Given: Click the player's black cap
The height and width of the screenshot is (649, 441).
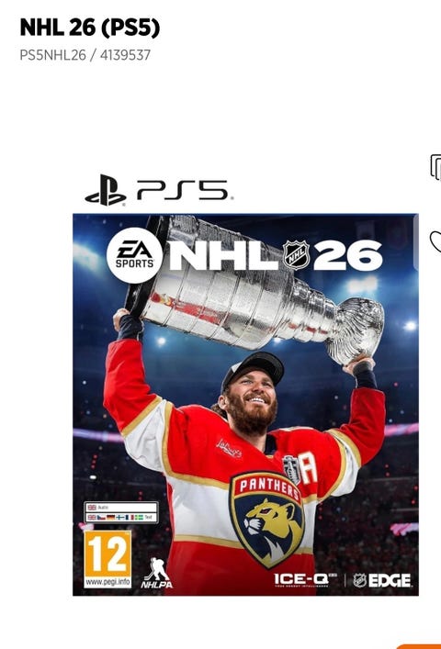Looking at the screenshot, I should coord(253,368).
